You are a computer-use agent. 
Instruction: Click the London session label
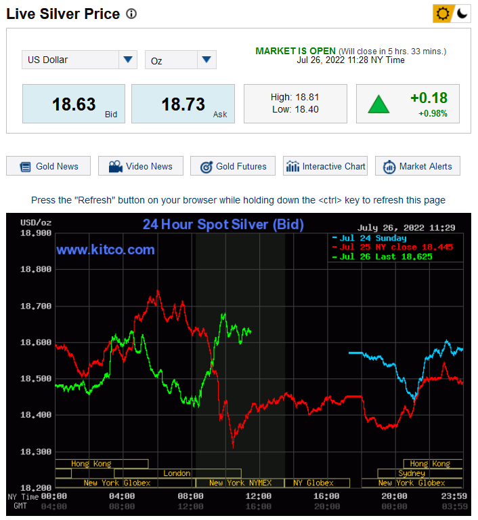click(177, 473)
